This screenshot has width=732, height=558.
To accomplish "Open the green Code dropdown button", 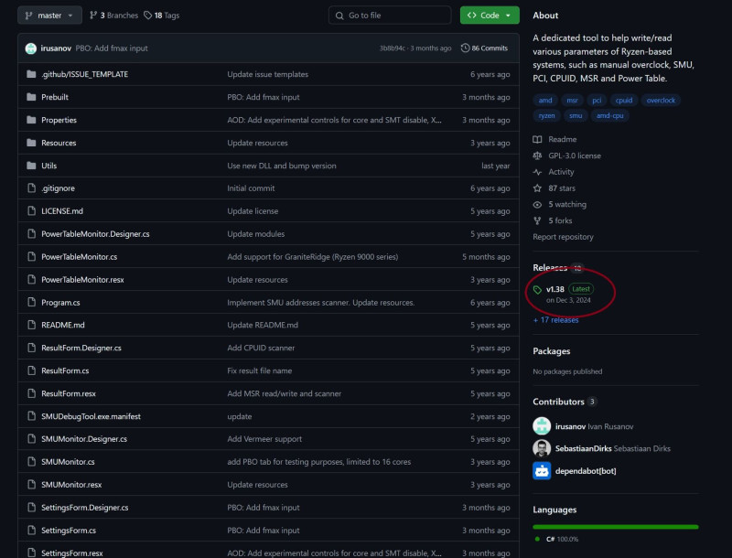I will click(490, 16).
